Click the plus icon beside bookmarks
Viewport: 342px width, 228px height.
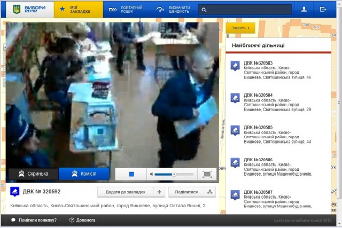159,192
